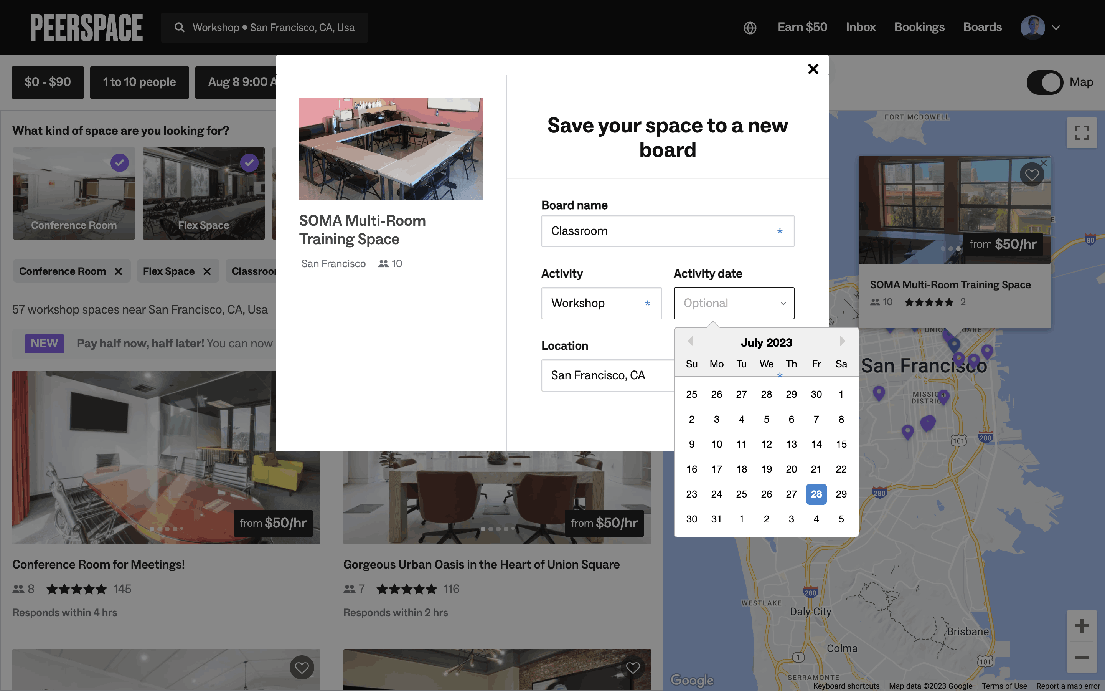The height and width of the screenshot is (691, 1105).
Task: Open the Activity date dropdown
Action: click(x=734, y=303)
